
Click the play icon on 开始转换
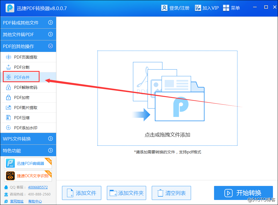pos(228,193)
